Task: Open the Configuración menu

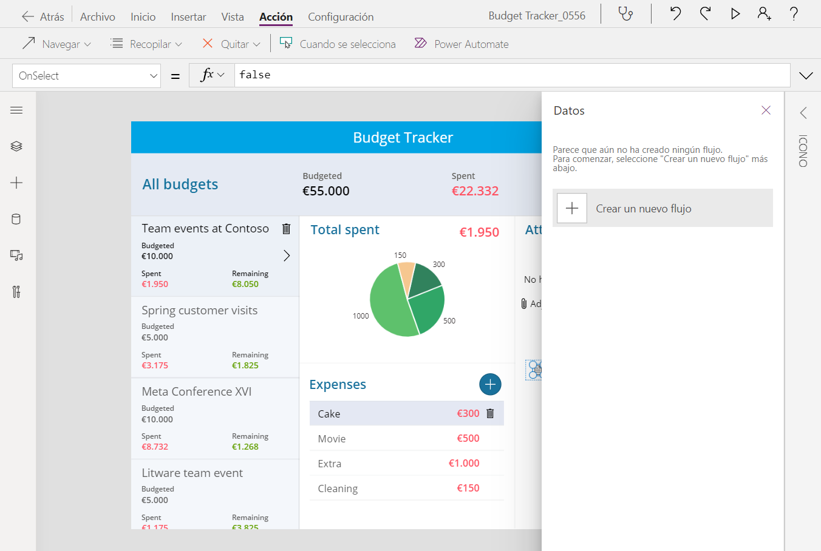Action: tap(341, 17)
